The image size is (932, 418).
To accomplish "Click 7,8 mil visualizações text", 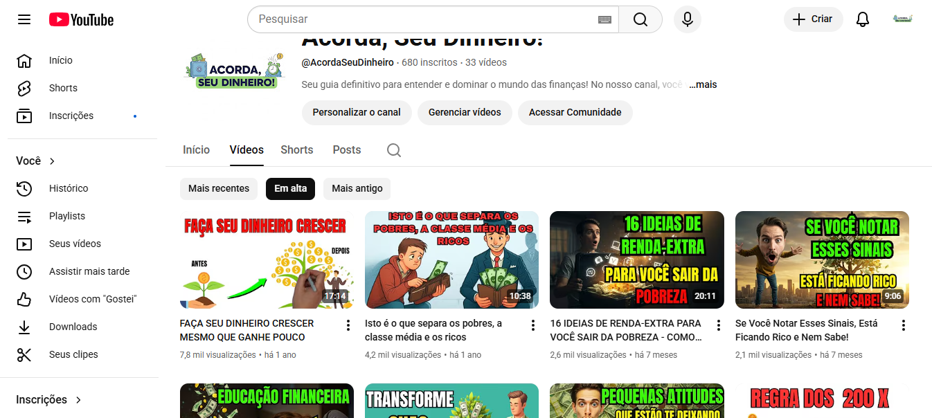I will click(218, 355).
